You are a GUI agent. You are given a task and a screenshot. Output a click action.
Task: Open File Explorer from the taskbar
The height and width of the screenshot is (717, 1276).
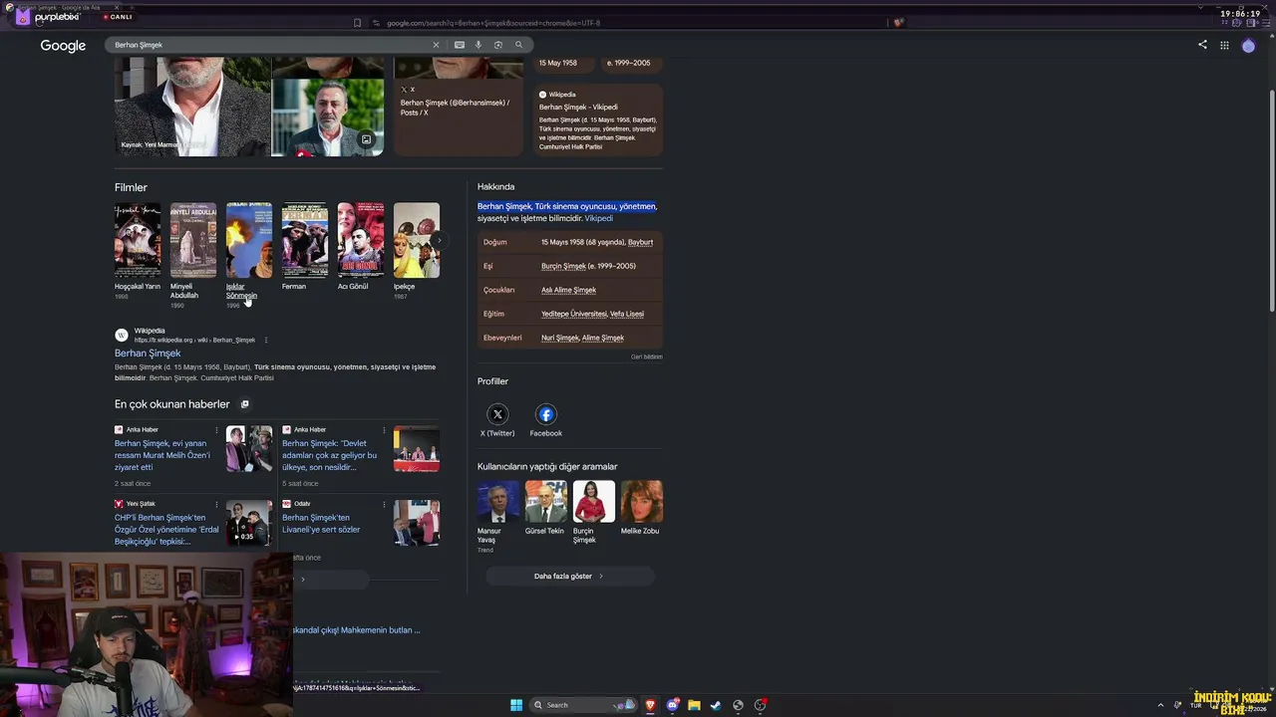pyautogui.click(x=694, y=705)
